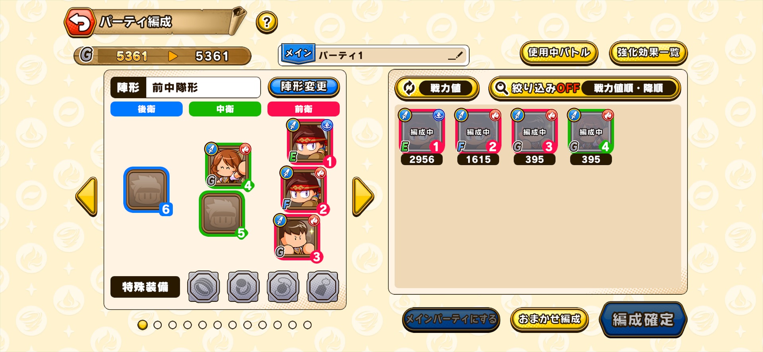This screenshot has height=352, width=763.
Task: Tap the pencil edit icon for パーティ1
Action: (455, 55)
